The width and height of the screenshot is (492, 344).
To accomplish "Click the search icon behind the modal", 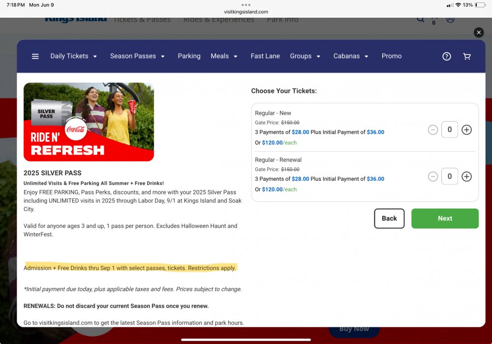I will click(421, 20).
